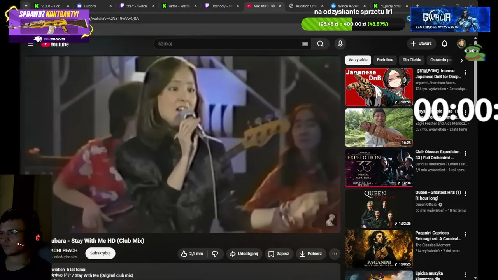The width and height of the screenshot is (498, 280).
Task: Close the Discord browser tab
Action: 110,6
